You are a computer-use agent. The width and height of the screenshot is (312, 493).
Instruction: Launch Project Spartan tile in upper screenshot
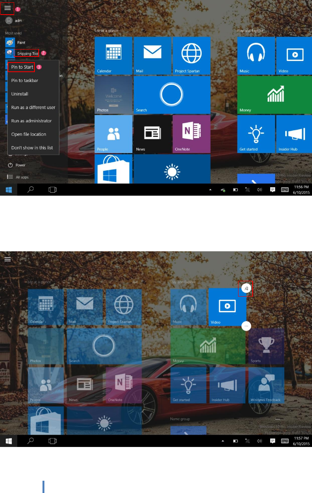point(191,56)
